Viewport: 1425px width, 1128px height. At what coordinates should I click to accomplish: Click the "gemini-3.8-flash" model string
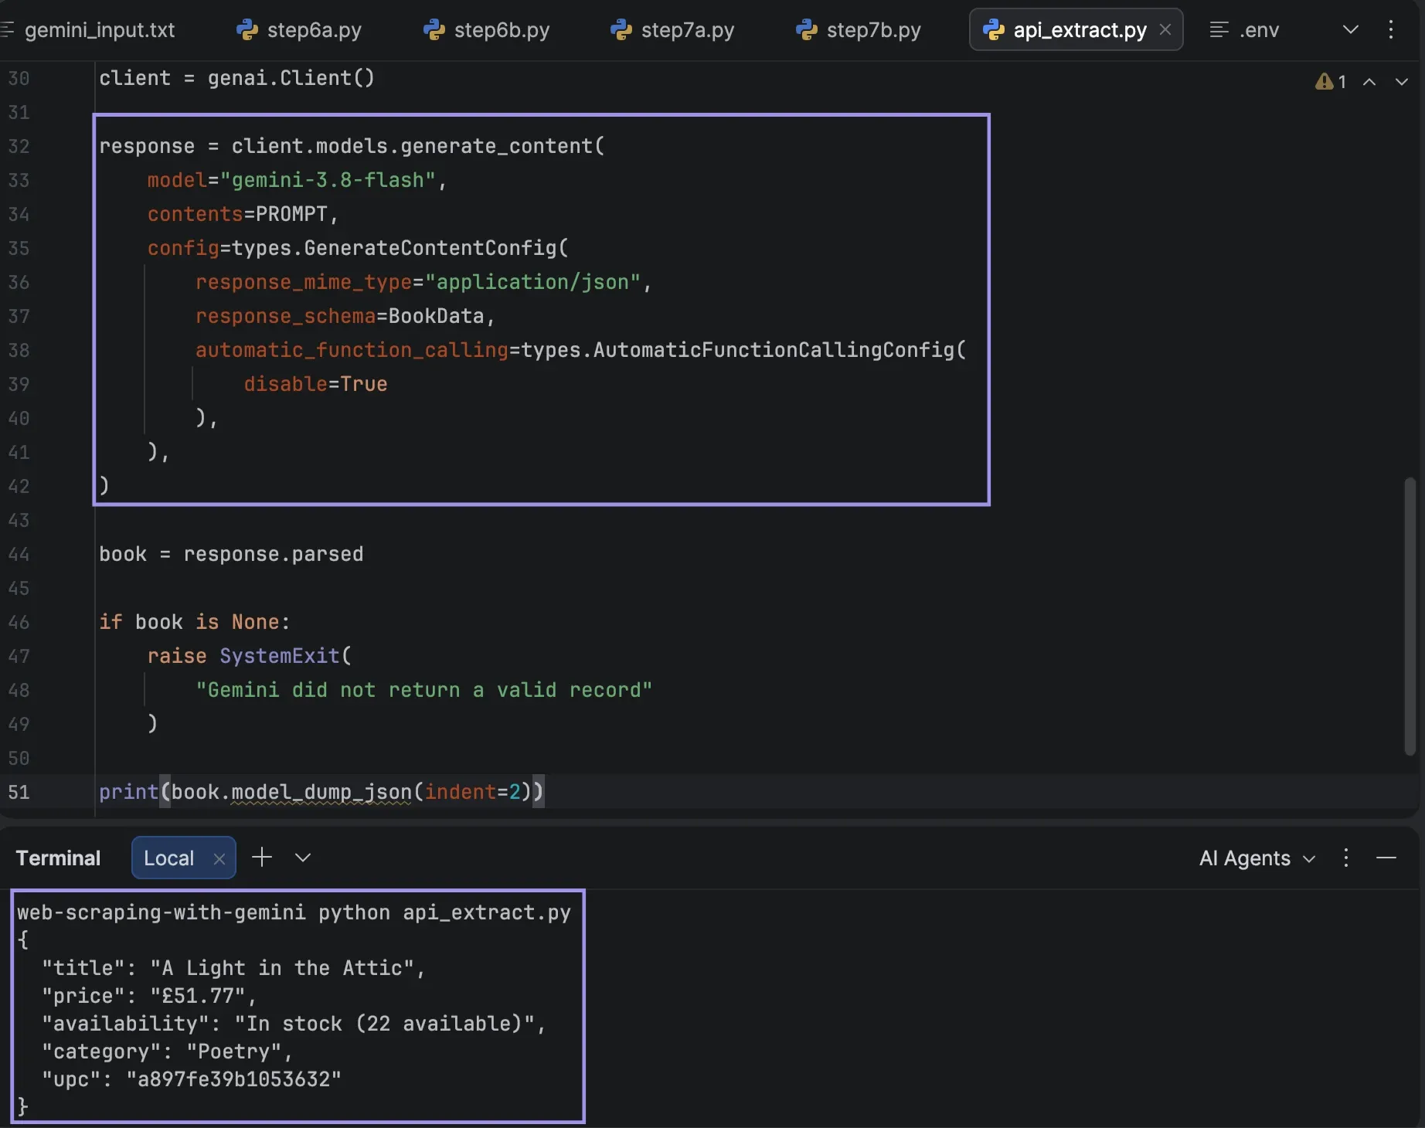(x=328, y=180)
